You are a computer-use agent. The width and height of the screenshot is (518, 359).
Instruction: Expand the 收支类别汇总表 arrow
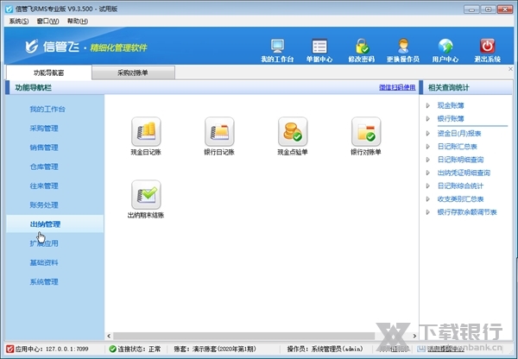click(x=428, y=199)
